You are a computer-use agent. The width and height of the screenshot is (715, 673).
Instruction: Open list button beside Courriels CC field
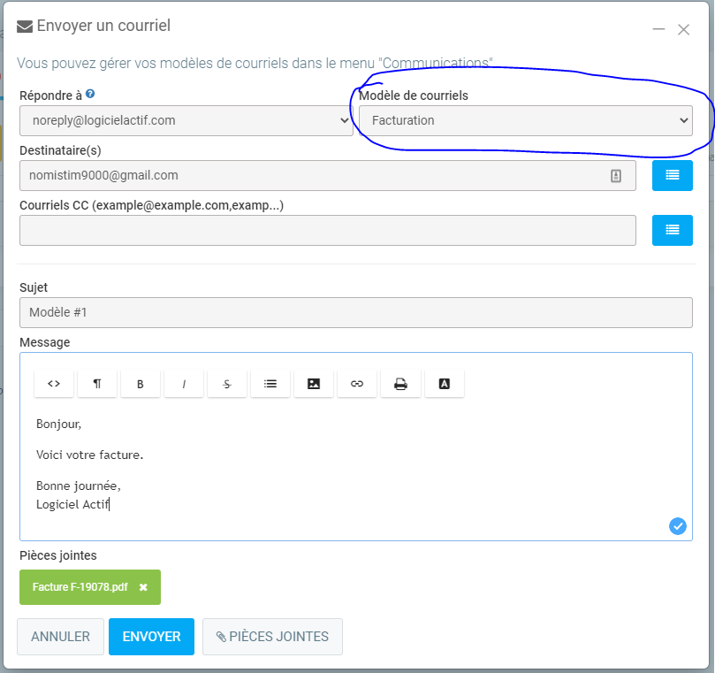[x=672, y=230]
